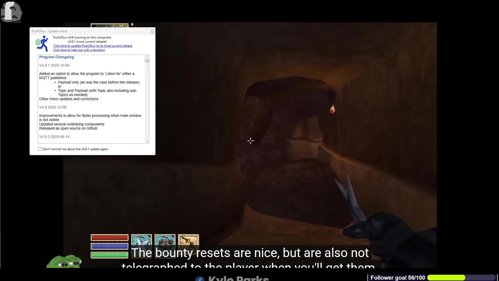Click 'Push2Run v4.9 (running on this computer)' text
This screenshot has height=281, width=499.
(x=82, y=37)
